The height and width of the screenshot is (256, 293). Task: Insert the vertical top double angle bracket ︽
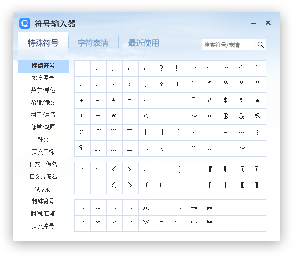click(145, 208)
